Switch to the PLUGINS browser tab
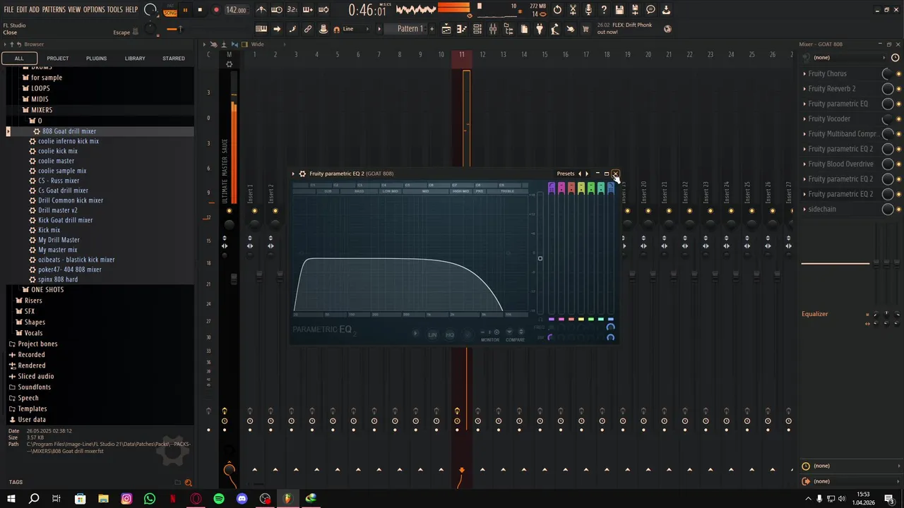 pos(96,59)
